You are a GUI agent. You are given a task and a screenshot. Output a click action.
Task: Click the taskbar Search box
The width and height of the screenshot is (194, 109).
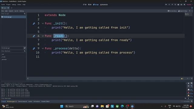pyautogui.click(x=77, y=106)
